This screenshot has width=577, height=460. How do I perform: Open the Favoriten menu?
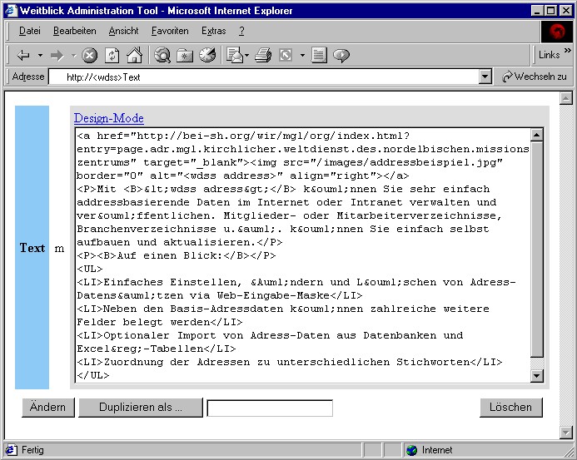tap(170, 31)
